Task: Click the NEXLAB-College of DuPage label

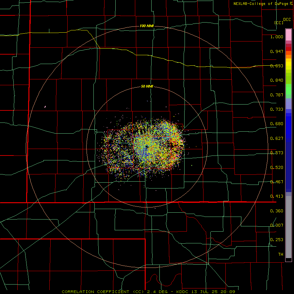Action: [x=261, y=4]
